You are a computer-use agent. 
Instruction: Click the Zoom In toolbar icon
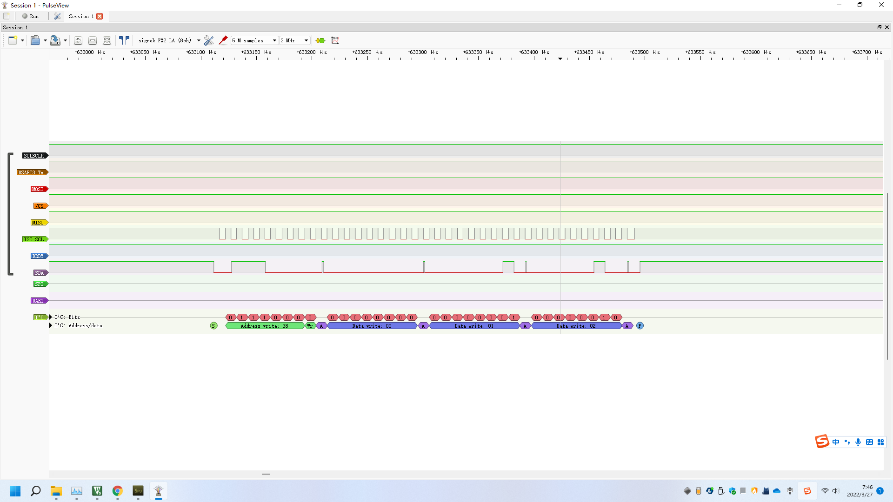pyautogui.click(x=78, y=41)
